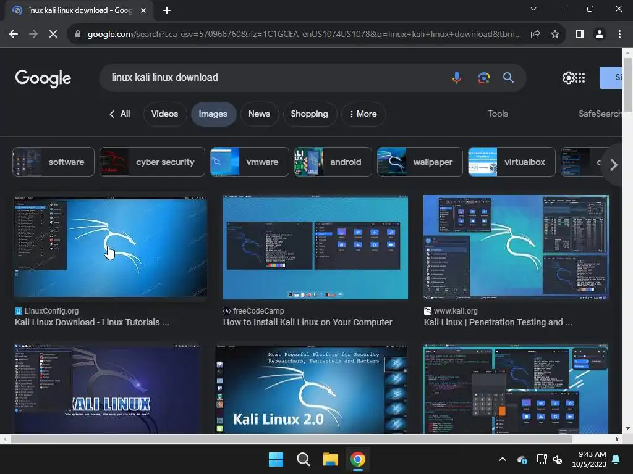Click the freeCodeCamp source label
Screen dimensions: 633x474
[253, 311]
